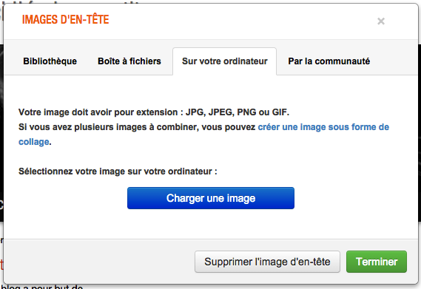Image resolution: width=421 pixels, height=289 pixels.
Task: Select the Sur votre ordinateur tab
Action: (x=224, y=61)
